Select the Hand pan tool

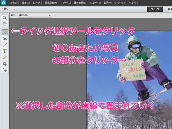(x=4, y=24)
